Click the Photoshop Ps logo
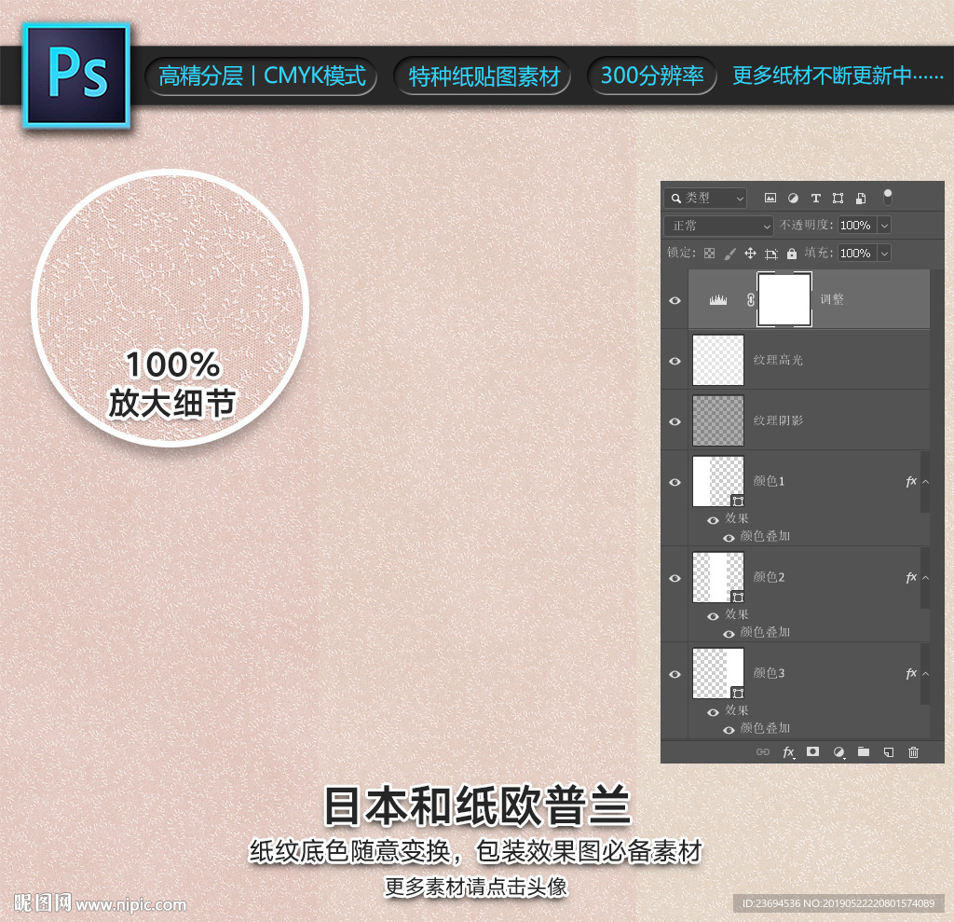954x922 pixels. coord(76,75)
